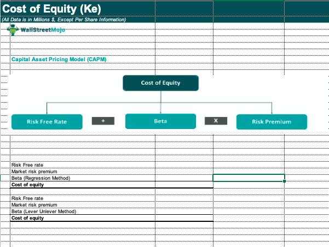Click the fill handle of the selected cell
Screen dimensions: 329x247
(x=284, y=181)
